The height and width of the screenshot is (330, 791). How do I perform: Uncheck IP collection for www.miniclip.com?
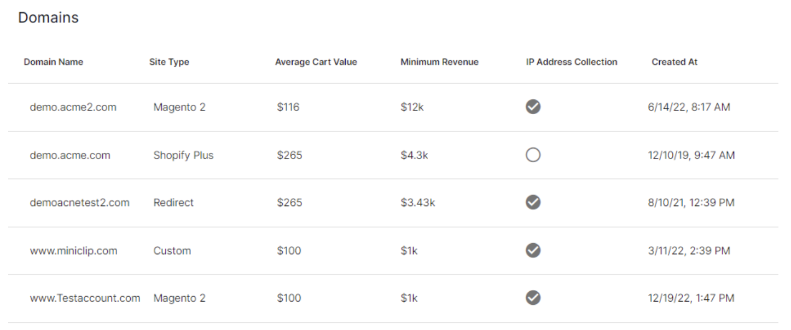point(533,251)
